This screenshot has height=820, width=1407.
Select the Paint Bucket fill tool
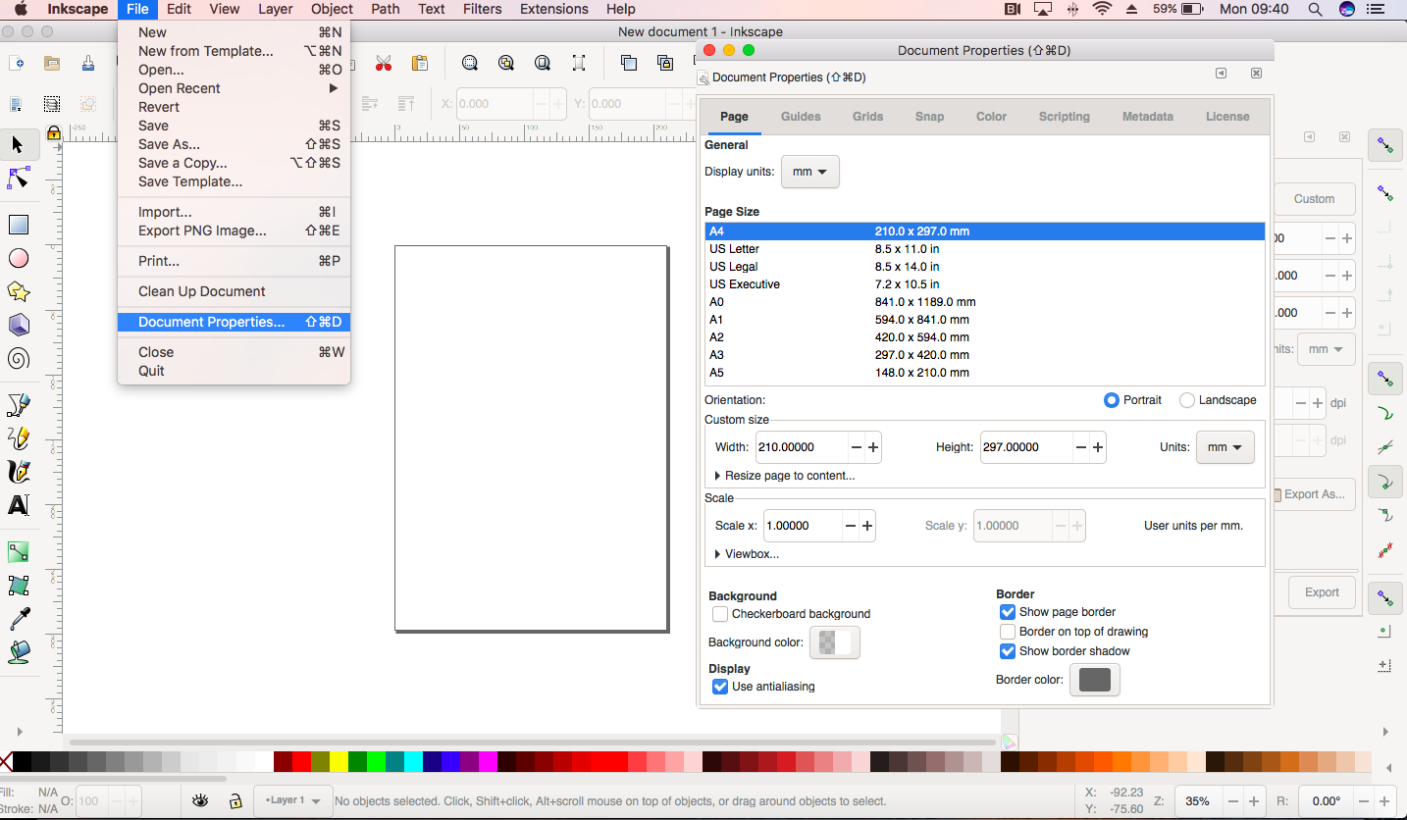point(18,652)
